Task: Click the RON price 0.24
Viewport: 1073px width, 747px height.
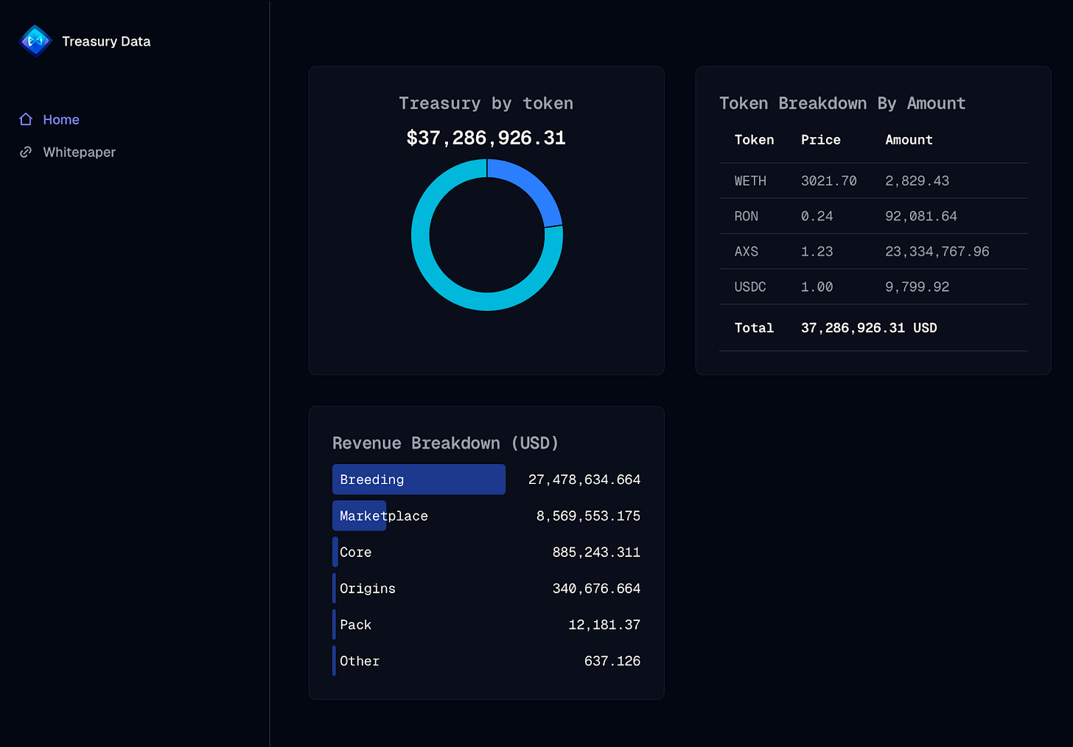Action: tap(817, 216)
